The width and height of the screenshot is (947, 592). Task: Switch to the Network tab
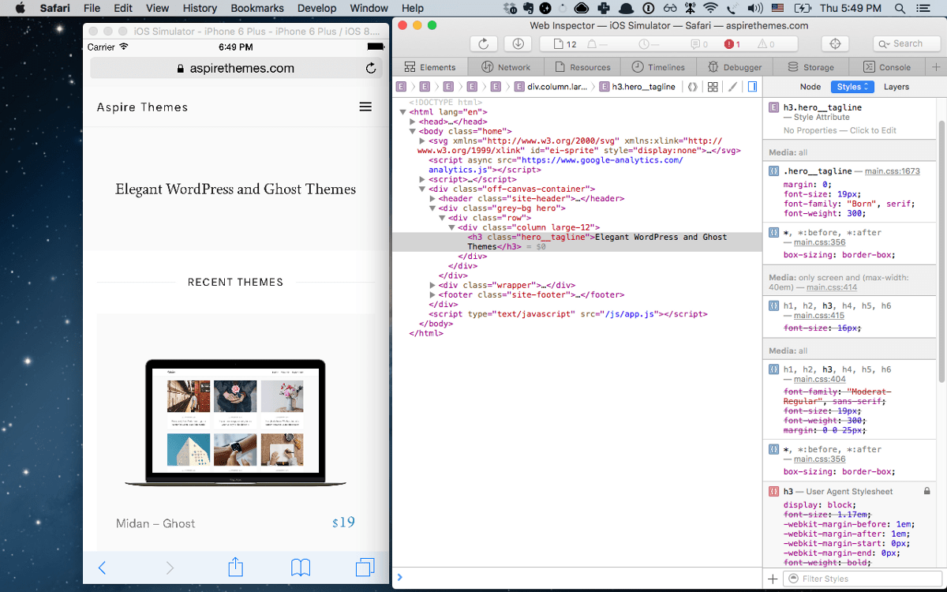pyautogui.click(x=506, y=66)
